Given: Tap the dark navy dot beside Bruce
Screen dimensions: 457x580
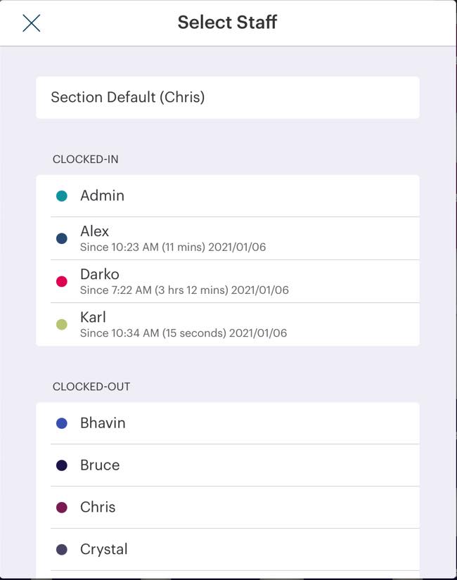Looking at the screenshot, I should 62,465.
